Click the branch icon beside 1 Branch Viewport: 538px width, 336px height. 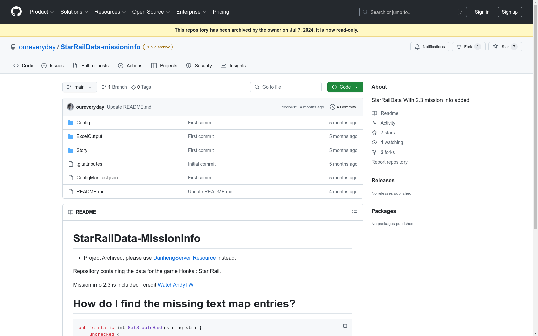[x=104, y=87]
